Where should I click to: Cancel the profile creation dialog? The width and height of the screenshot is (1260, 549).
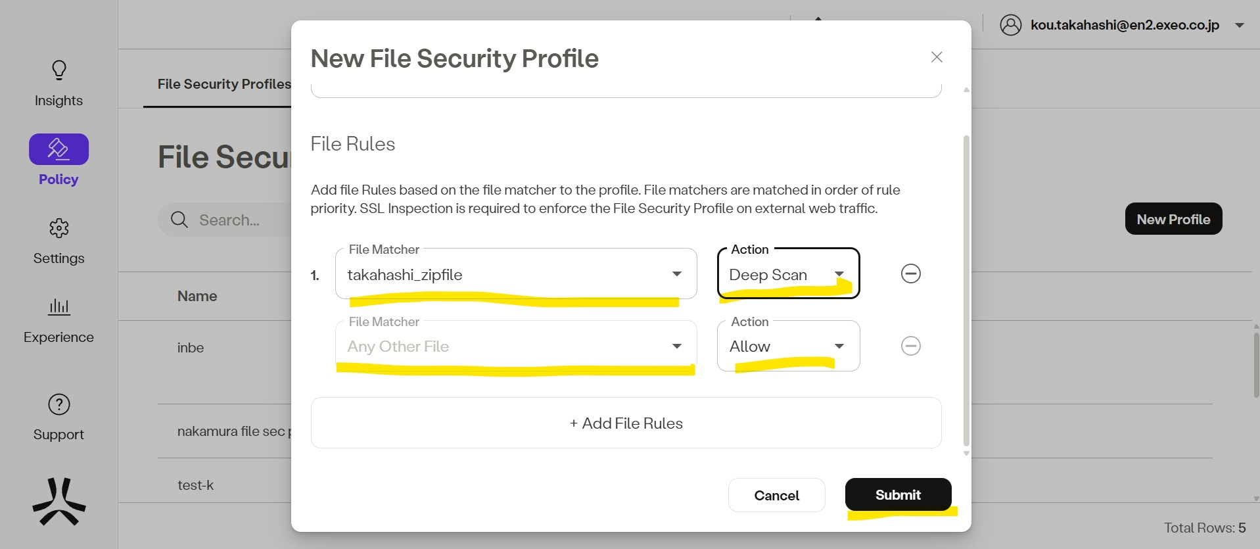point(776,496)
